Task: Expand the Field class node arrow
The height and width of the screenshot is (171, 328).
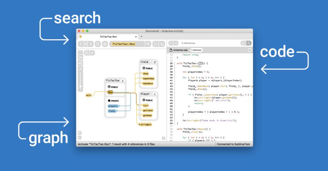Action: point(154,62)
